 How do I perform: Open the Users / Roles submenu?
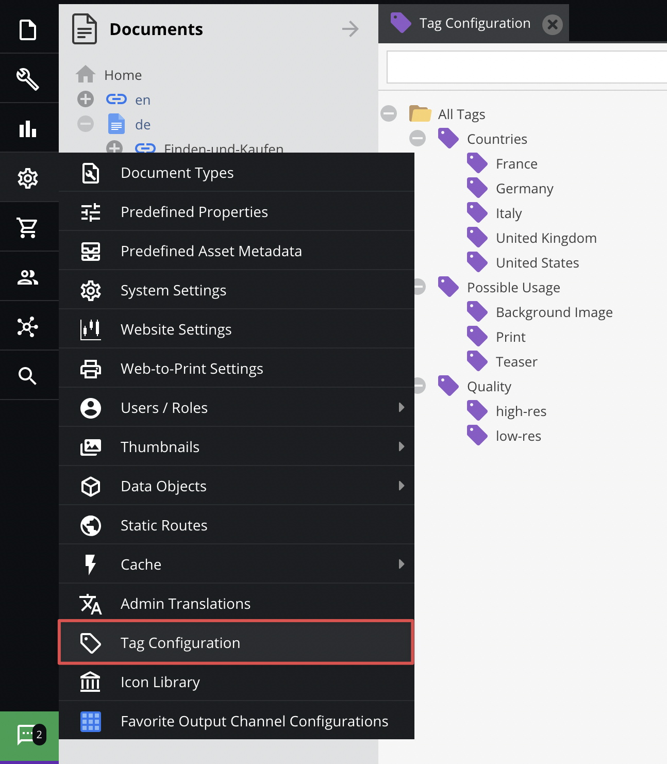click(x=237, y=408)
